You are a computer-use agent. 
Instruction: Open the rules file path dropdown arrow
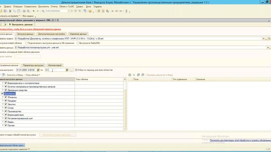[x=263, y=38]
